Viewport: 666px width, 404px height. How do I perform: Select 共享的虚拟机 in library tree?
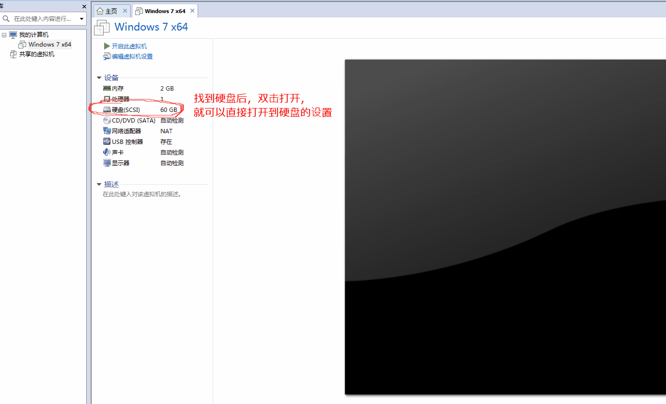pos(37,54)
